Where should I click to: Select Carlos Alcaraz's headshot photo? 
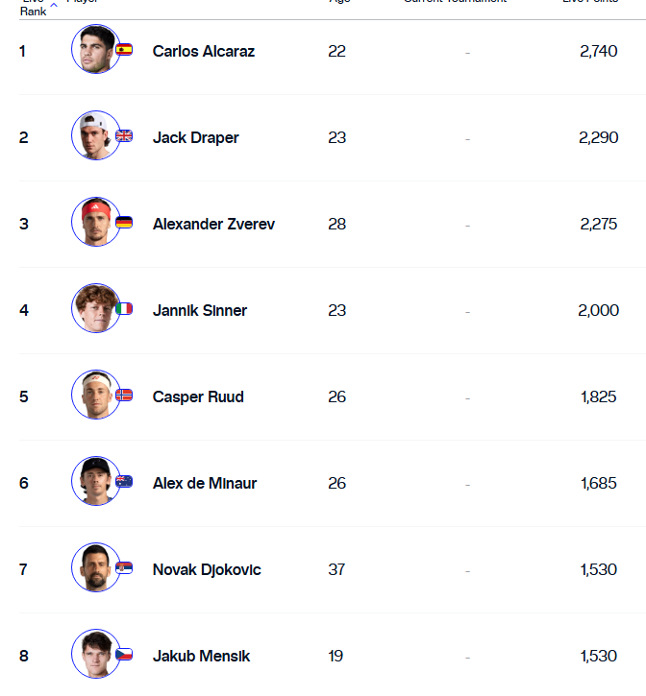click(95, 49)
